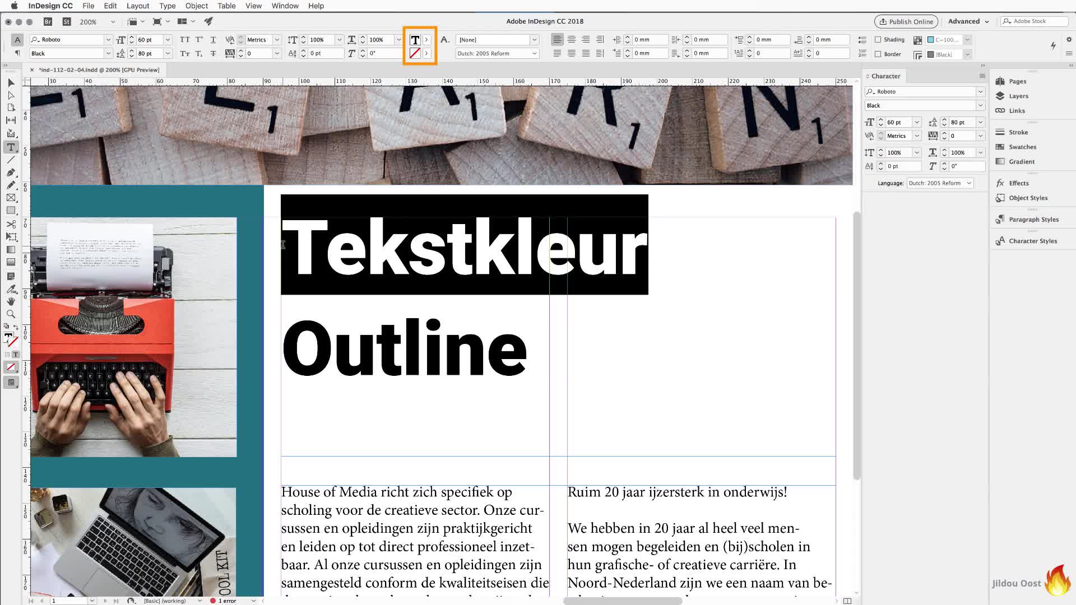Select the Gap tool
The image size is (1076, 605).
pos(11,120)
